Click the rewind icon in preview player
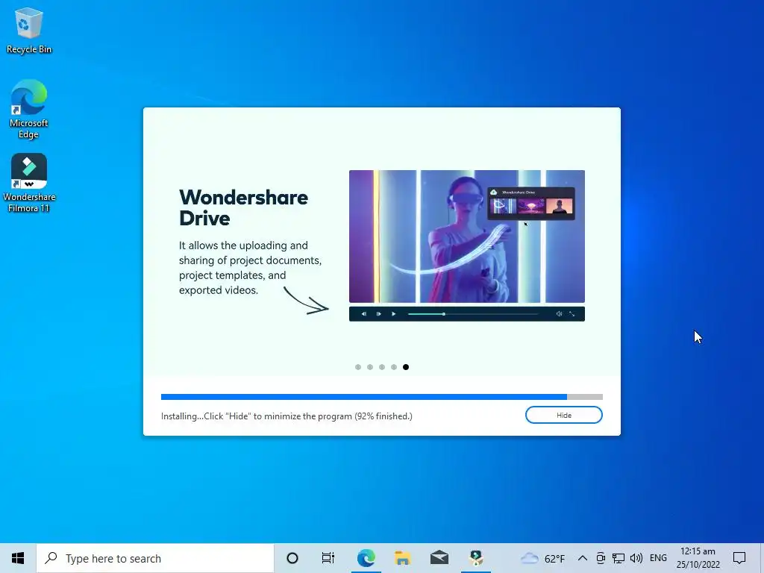Image resolution: width=764 pixels, height=573 pixels. coord(363,314)
